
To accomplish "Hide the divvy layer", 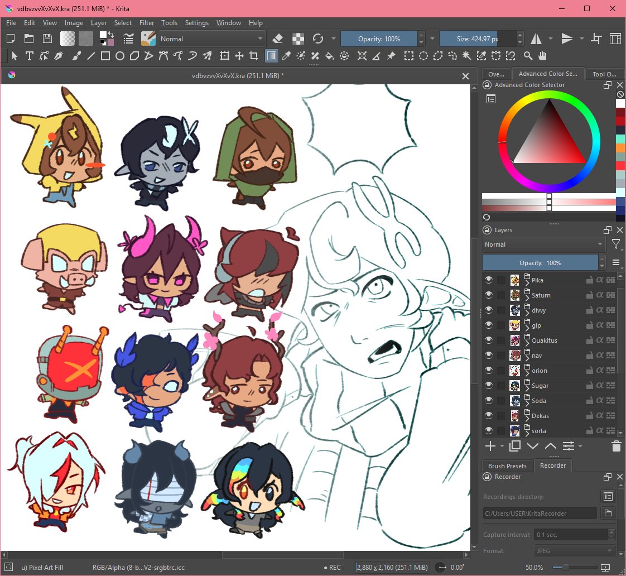I will [x=489, y=310].
